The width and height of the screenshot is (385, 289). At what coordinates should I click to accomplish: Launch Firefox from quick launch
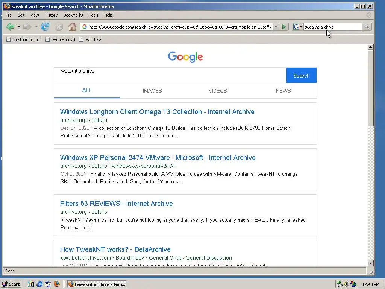tap(57, 284)
